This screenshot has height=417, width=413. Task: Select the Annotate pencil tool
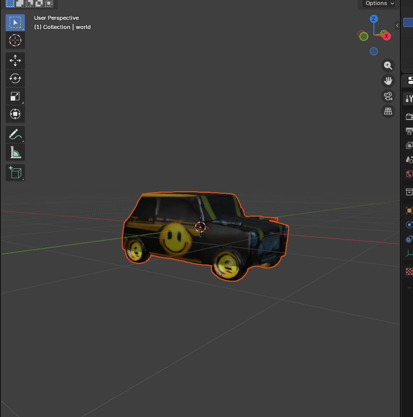click(15, 134)
